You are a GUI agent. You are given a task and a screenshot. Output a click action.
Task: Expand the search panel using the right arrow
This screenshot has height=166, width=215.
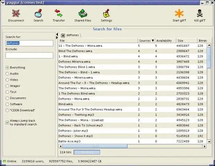point(57,37)
